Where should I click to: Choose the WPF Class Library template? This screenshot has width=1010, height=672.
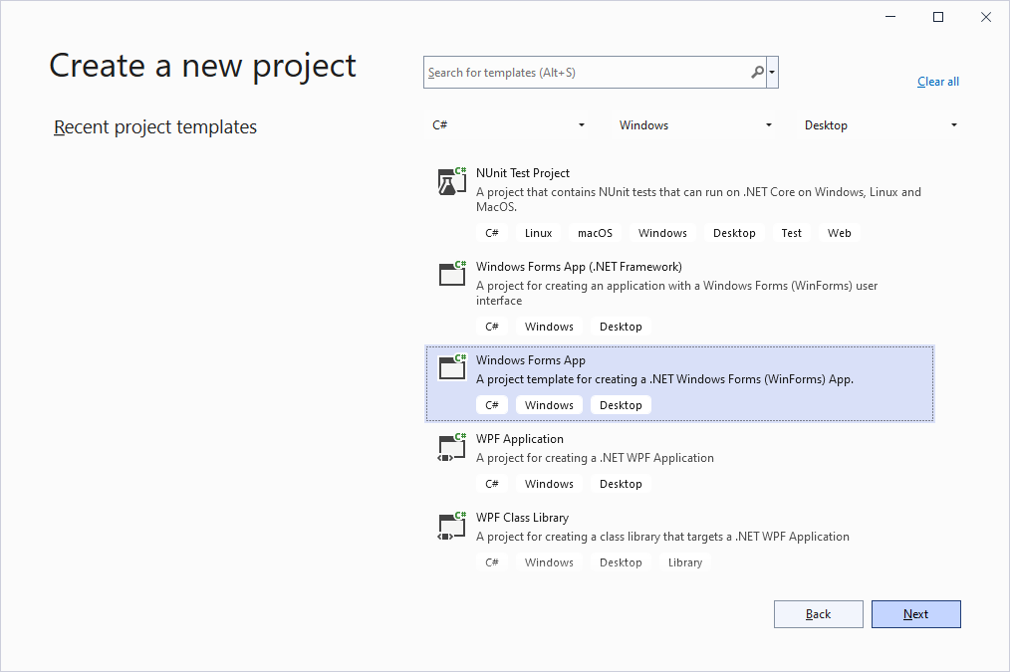522,518
